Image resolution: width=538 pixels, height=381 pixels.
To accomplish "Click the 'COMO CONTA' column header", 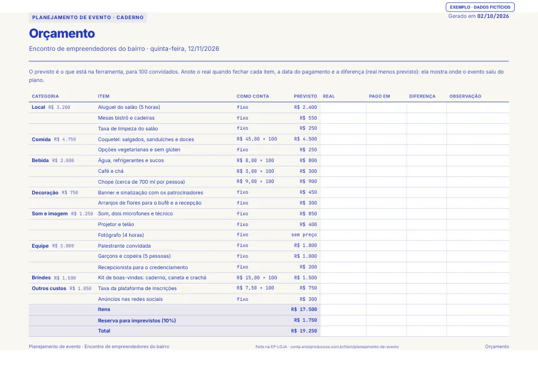I will (x=253, y=96).
